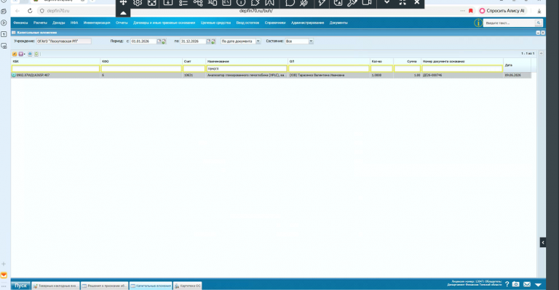Screen dimensions: 559x290
Task: Open the Документы menu
Action: (x=338, y=23)
